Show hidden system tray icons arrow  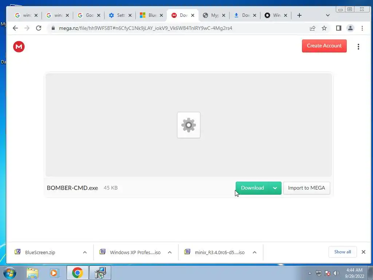click(x=310, y=273)
